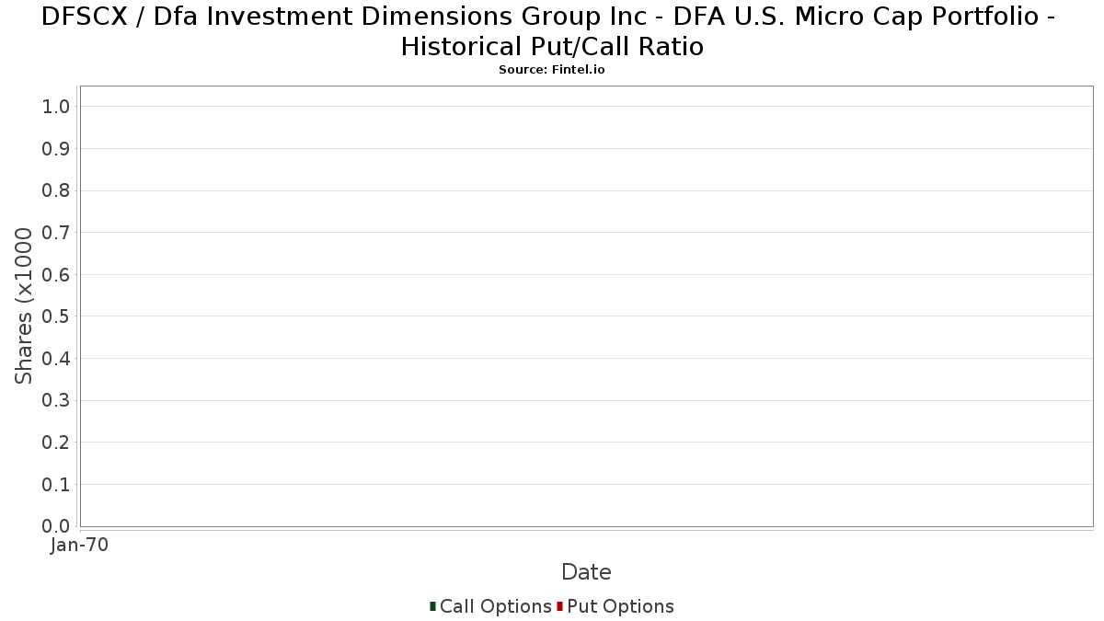This screenshot has height=621, width=1104.
Task: Select the 0.1 y-axis tick label
Action: pyautogui.click(x=56, y=485)
